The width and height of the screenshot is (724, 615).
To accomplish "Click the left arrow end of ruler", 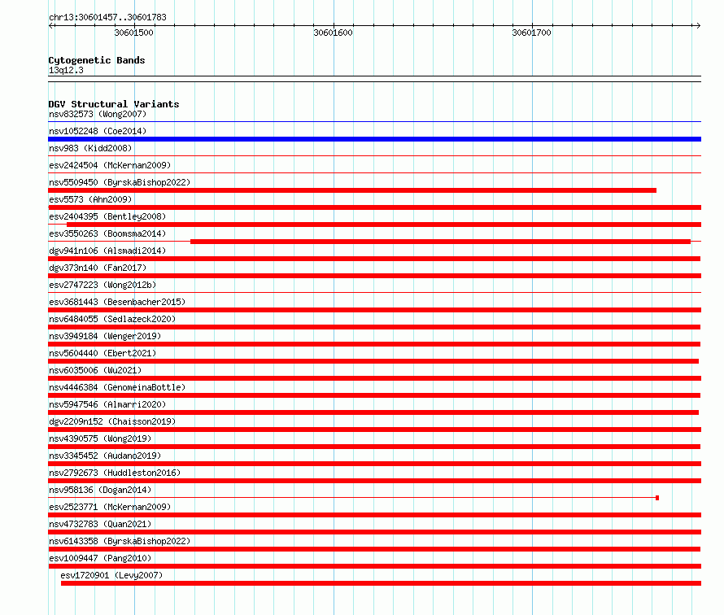I will [51, 25].
